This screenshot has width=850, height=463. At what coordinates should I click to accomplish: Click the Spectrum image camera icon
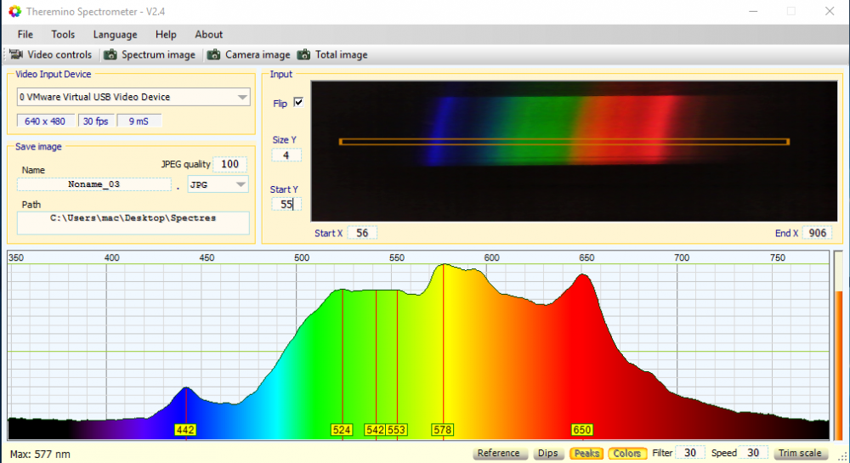(x=110, y=54)
